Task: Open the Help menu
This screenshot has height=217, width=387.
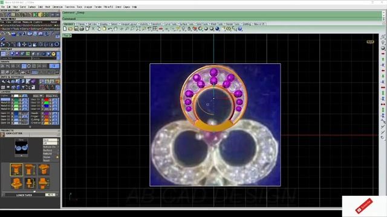Action: [134, 7]
